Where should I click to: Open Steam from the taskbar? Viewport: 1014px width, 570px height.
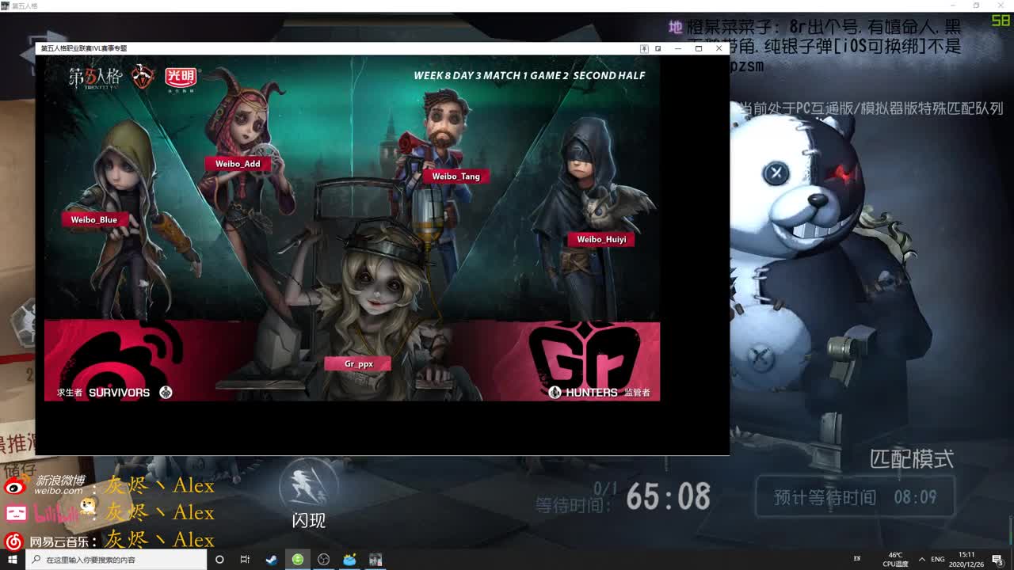pos(271,560)
